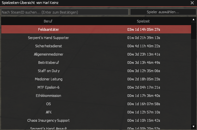The height and width of the screenshot is (130, 197).
Task: Choose the Staff on Duty row
Action: pyautogui.click(x=96, y=71)
